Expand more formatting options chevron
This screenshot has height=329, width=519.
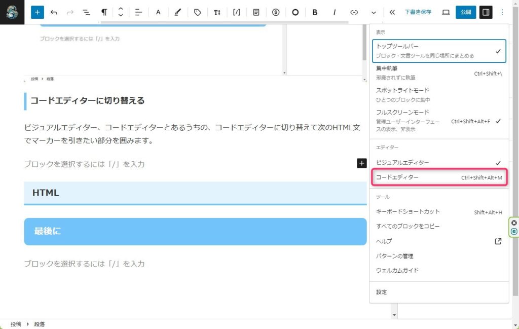click(374, 12)
